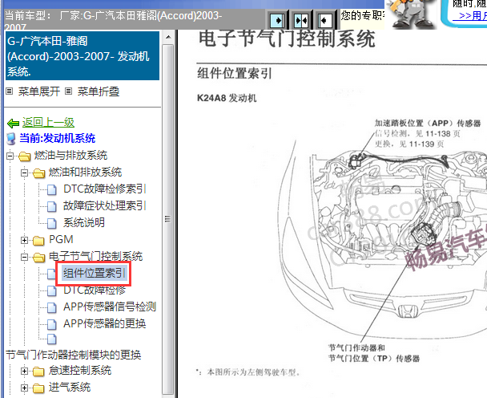Click folder icon of 进气系统

[x=38, y=388]
